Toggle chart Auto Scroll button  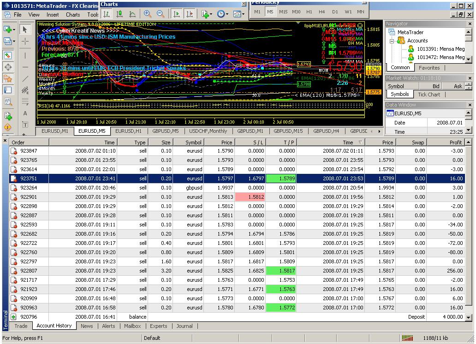coord(177,14)
